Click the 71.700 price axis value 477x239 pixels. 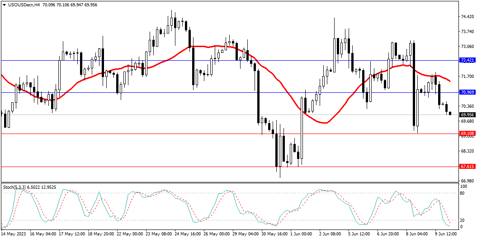tap(467, 76)
